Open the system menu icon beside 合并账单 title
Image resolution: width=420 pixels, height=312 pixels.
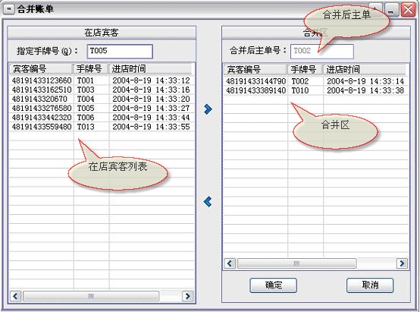[x=9, y=10]
